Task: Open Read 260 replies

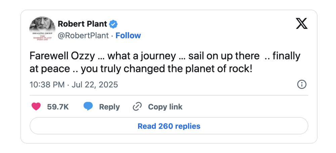Action: click(169, 126)
